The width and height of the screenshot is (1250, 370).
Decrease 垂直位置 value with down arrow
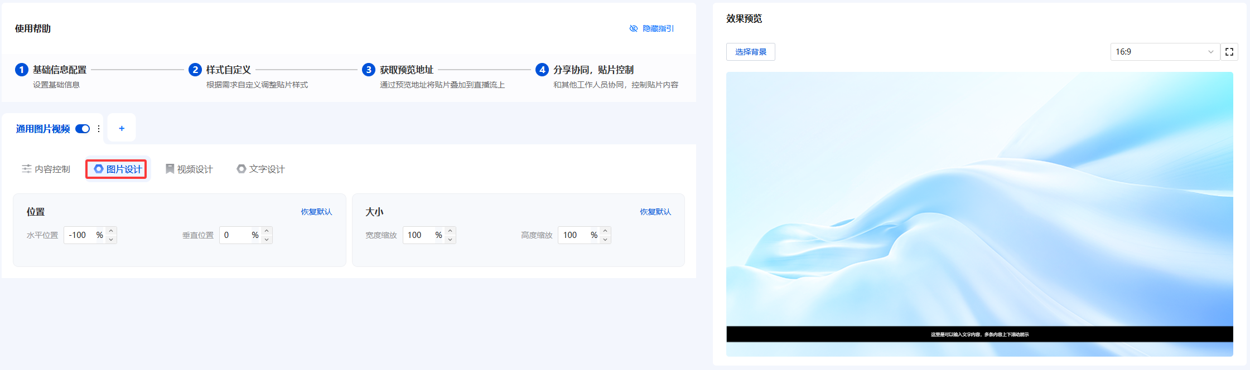point(267,240)
